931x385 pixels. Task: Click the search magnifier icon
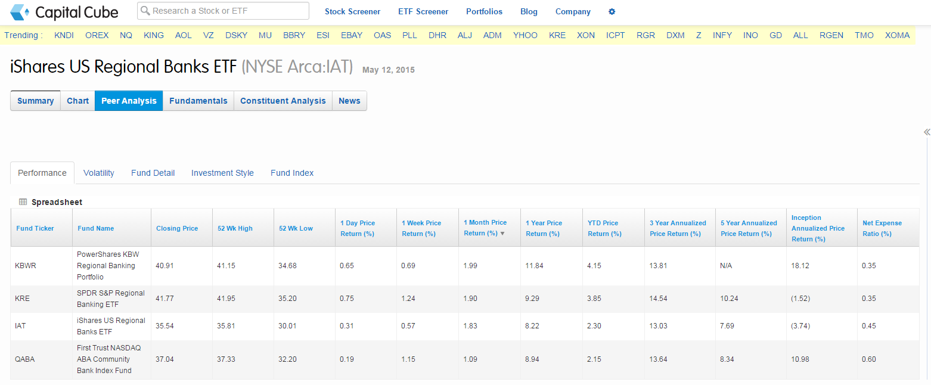click(145, 11)
